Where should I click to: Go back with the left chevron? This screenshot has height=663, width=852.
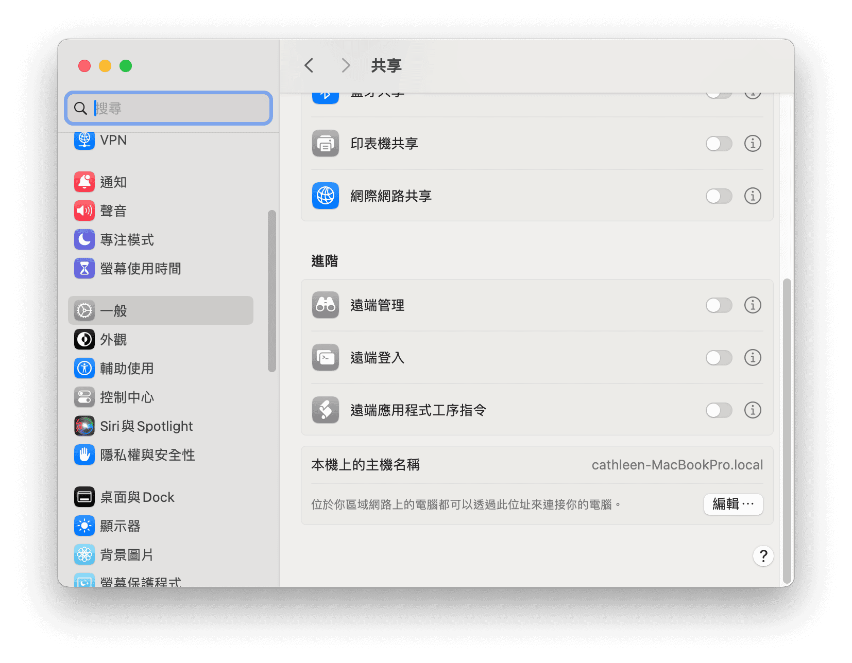309,65
